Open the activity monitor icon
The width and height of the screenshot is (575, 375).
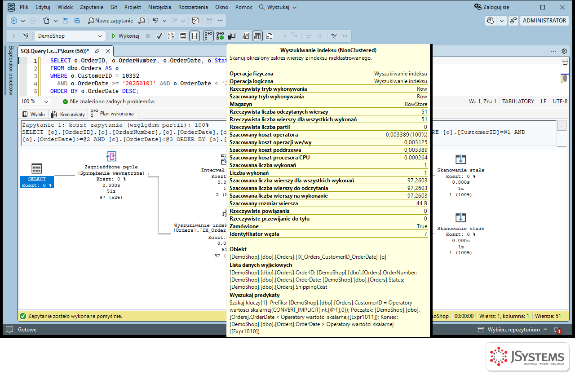coord(195,21)
